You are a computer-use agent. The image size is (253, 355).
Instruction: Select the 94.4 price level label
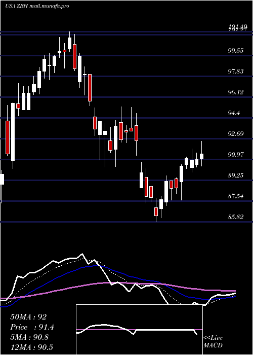pyautogui.click(x=234, y=113)
